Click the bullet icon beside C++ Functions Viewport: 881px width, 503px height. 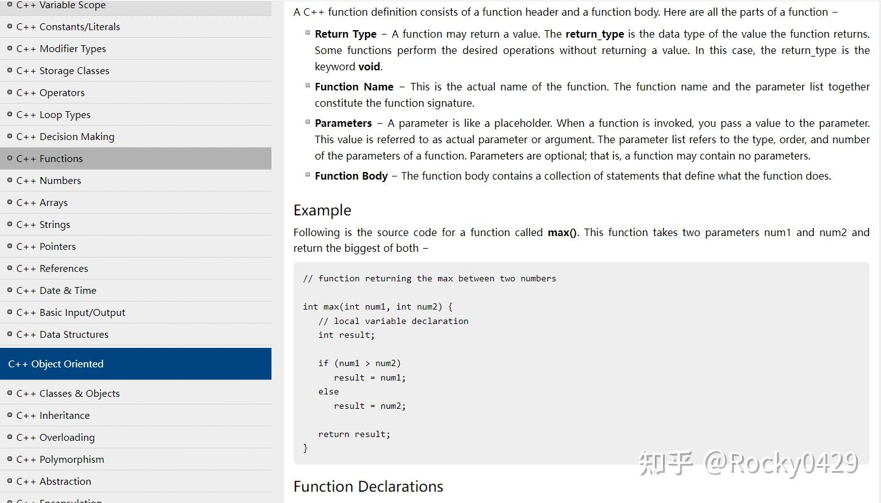click(x=9, y=158)
